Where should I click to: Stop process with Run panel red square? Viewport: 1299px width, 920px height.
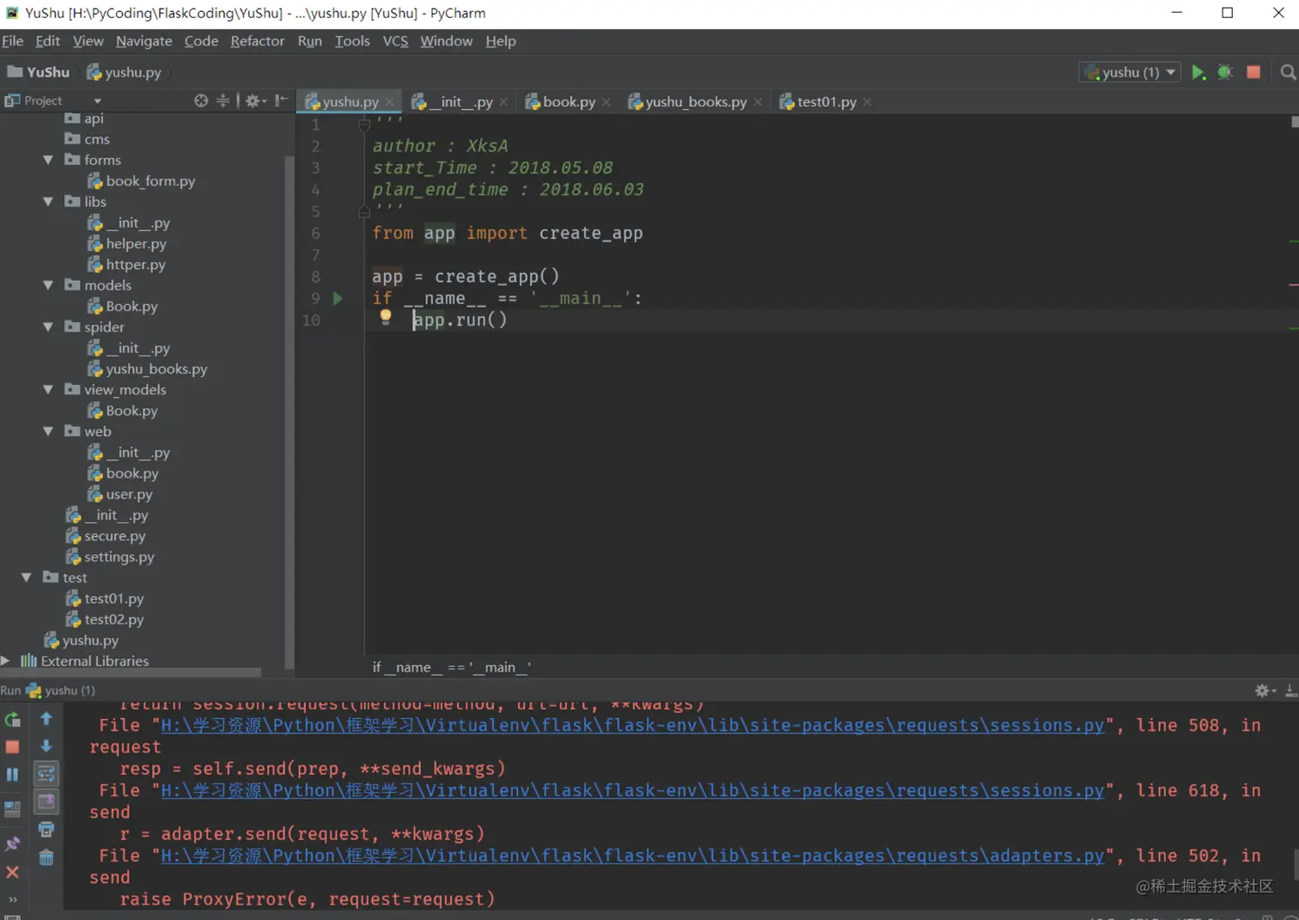click(x=12, y=746)
